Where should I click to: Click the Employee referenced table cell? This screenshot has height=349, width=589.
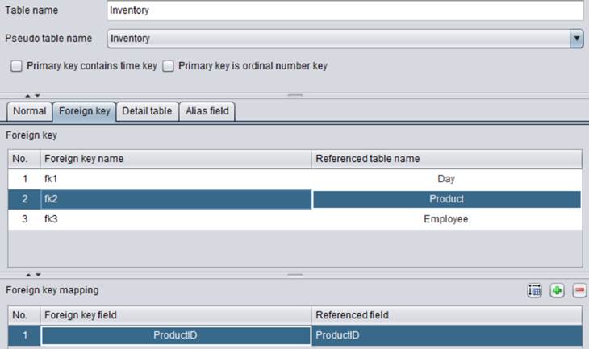click(446, 219)
